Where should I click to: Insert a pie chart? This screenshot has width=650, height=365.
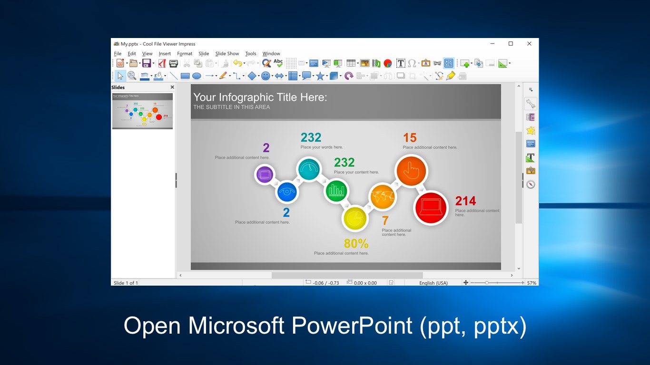[x=388, y=63]
